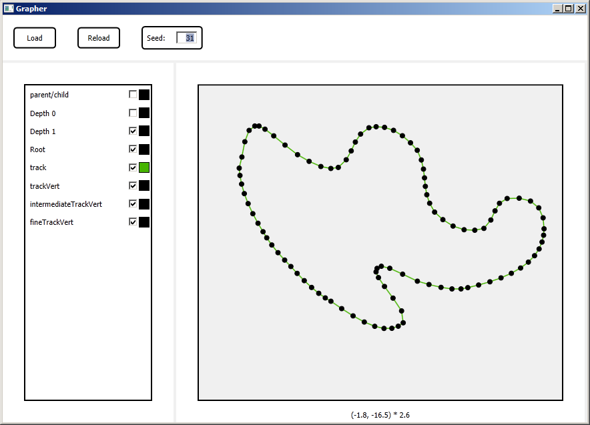This screenshot has width=590, height=425.
Task: Uncheck the Depth 1 checkbox
Action: [133, 131]
